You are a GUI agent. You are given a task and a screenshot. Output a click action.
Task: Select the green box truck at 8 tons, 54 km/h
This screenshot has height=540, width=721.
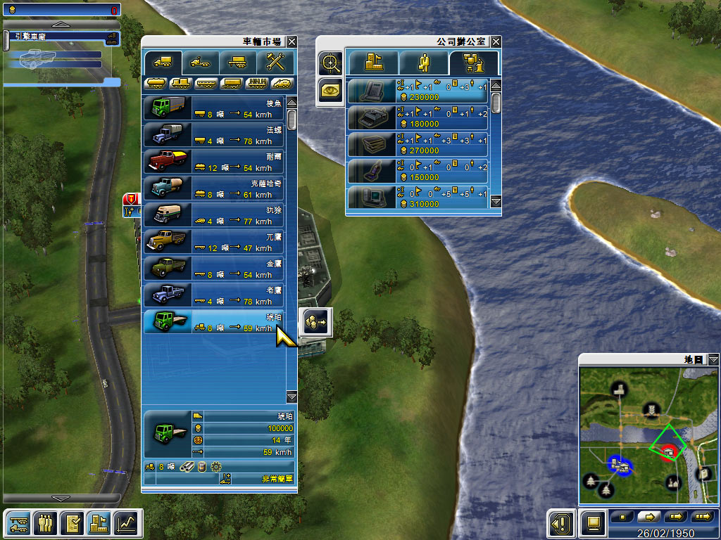[214, 108]
